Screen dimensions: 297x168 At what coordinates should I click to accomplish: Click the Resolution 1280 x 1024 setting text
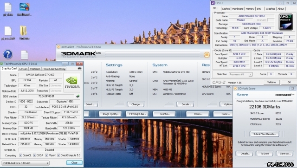[x=136, y=72]
